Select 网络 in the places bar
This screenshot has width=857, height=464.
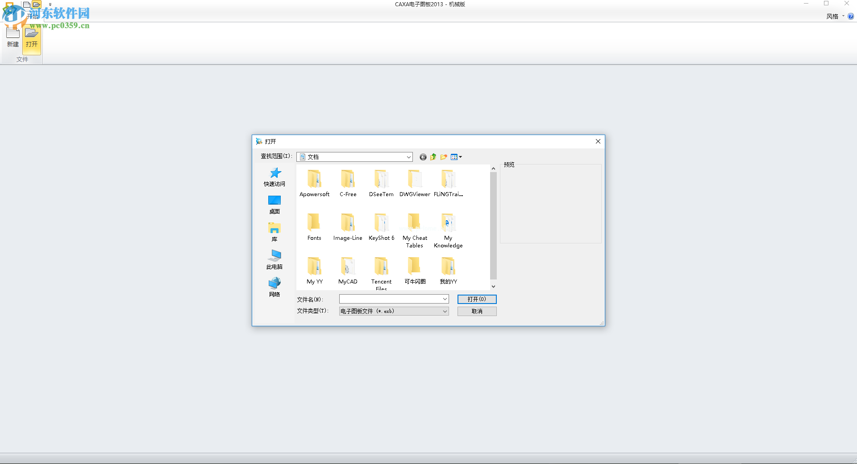[275, 287]
